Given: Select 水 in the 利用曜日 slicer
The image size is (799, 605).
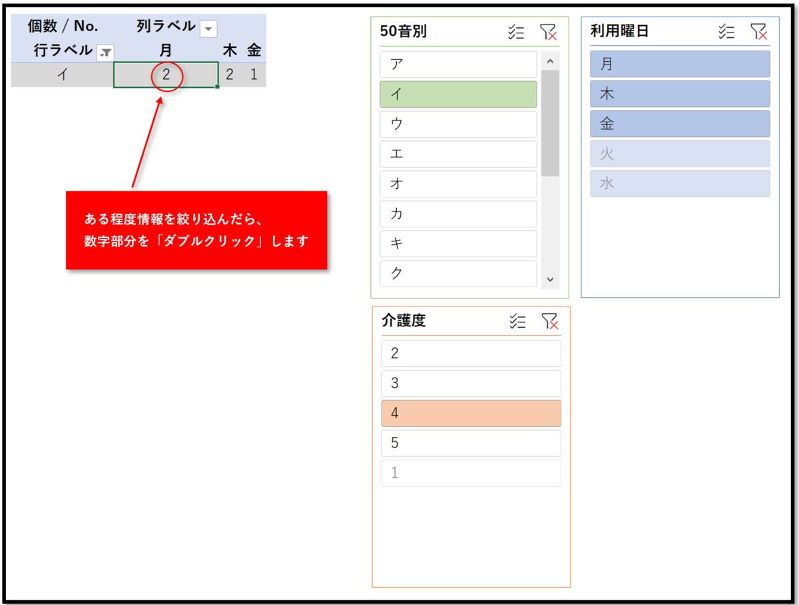Looking at the screenshot, I should pos(680,183).
